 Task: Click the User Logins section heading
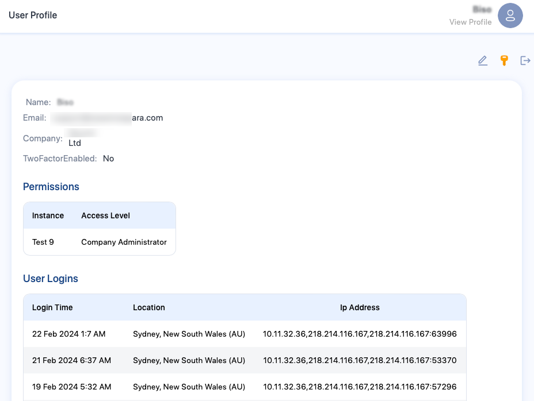[51, 279]
